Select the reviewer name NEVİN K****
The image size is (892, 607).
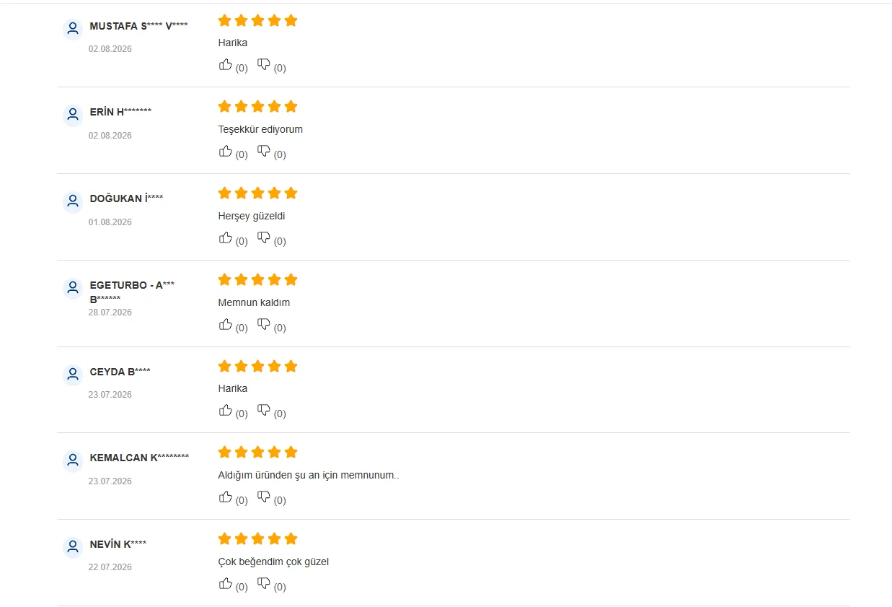pos(118,544)
